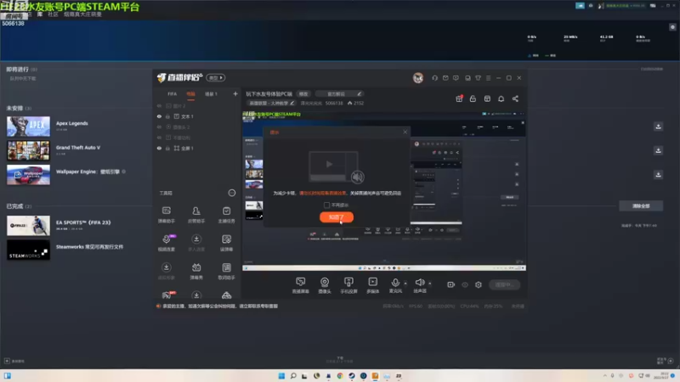Switch to the FIFA scene tab
680x382 pixels.
click(173, 94)
